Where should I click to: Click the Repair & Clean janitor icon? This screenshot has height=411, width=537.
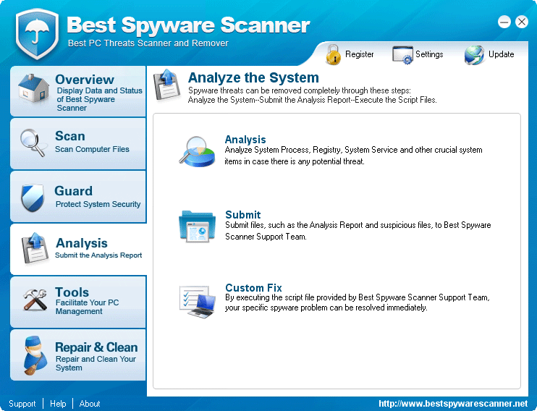(35, 355)
